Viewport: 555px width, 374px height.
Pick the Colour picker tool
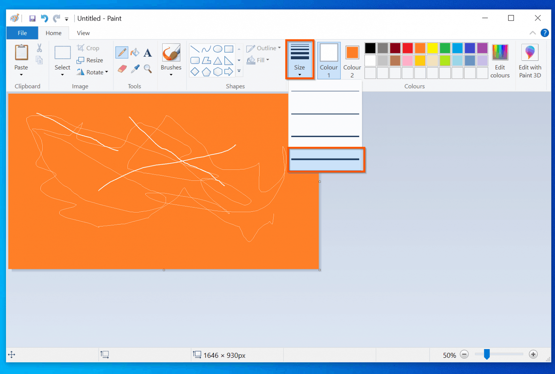pyautogui.click(x=135, y=69)
